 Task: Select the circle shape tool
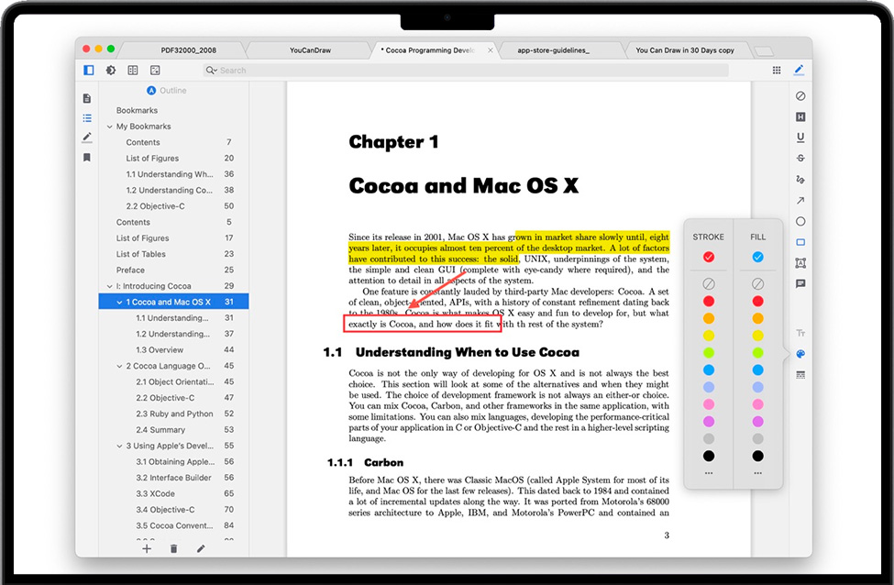point(800,222)
